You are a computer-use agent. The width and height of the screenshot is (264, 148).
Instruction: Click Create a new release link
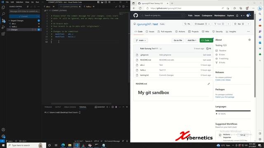(223, 80)
